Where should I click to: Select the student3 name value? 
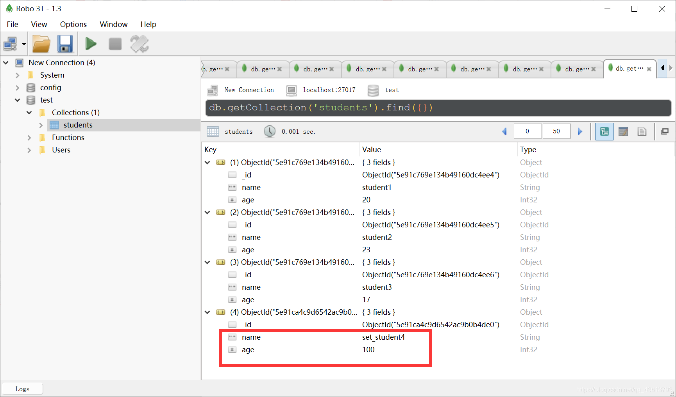point(377,287)
